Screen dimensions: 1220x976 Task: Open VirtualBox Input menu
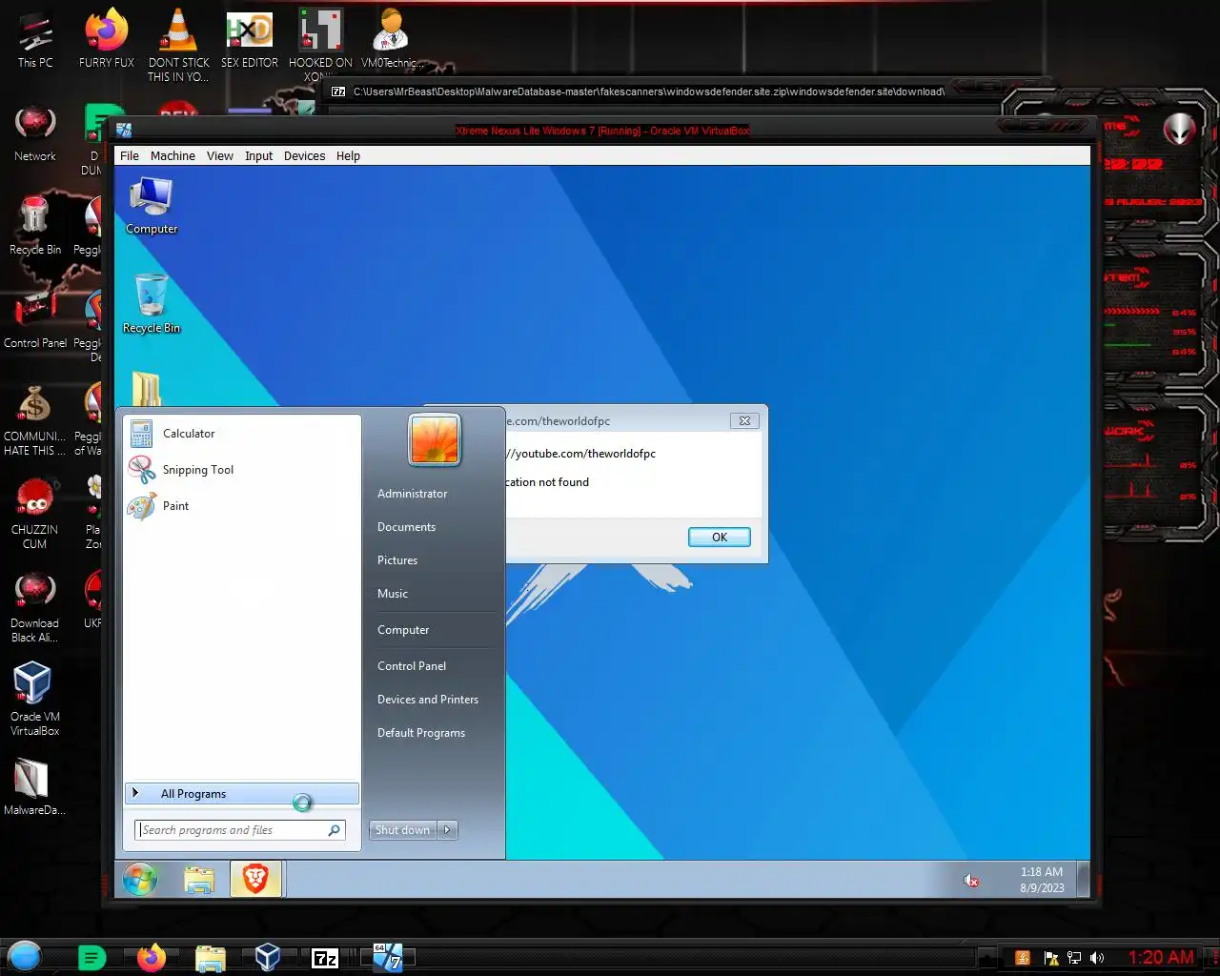(x=258, y=156)
